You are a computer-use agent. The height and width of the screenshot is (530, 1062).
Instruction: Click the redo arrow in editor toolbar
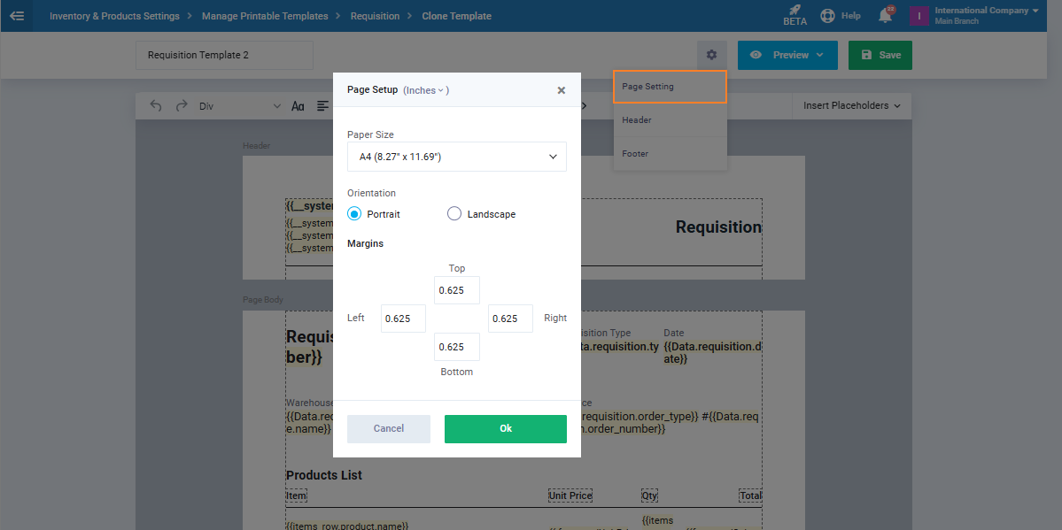point(182,106)
